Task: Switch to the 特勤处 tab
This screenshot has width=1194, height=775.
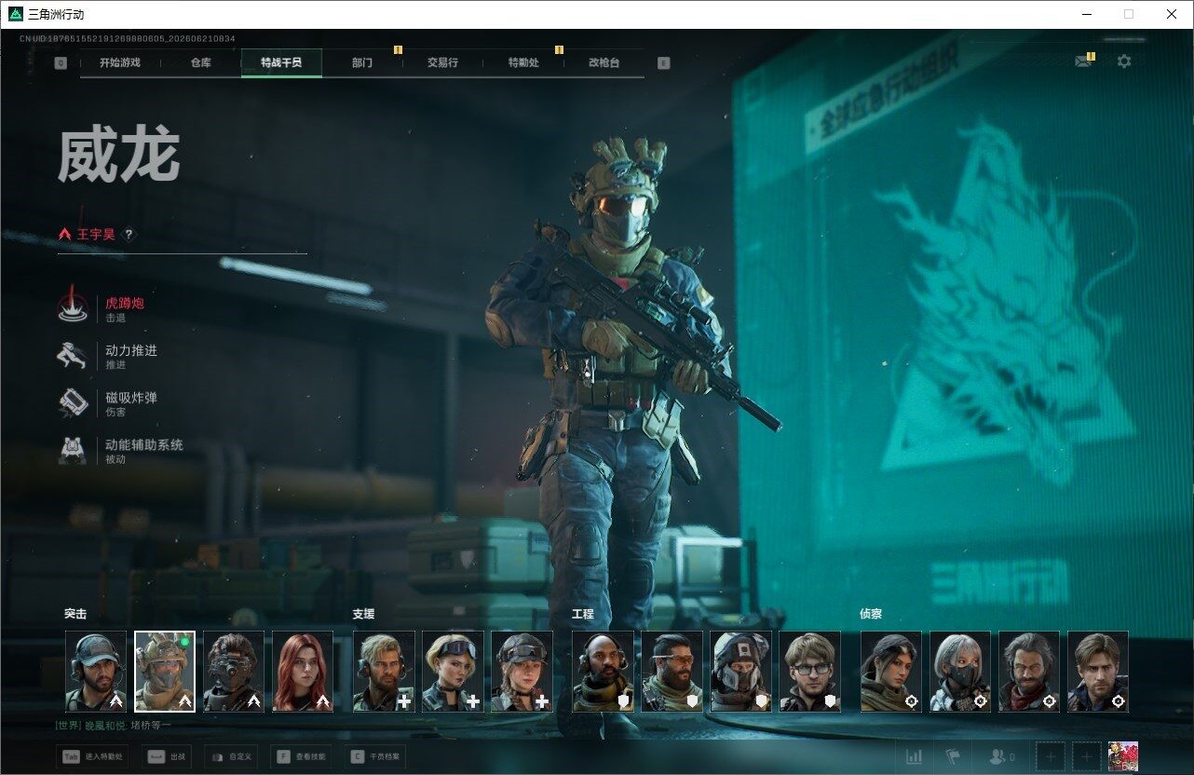Action: (x=523, y=62)
